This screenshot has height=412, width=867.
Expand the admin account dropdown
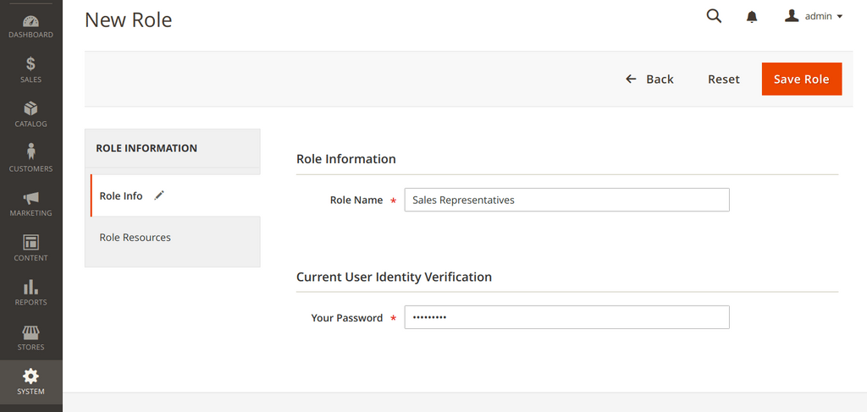[x=814, y=16]
